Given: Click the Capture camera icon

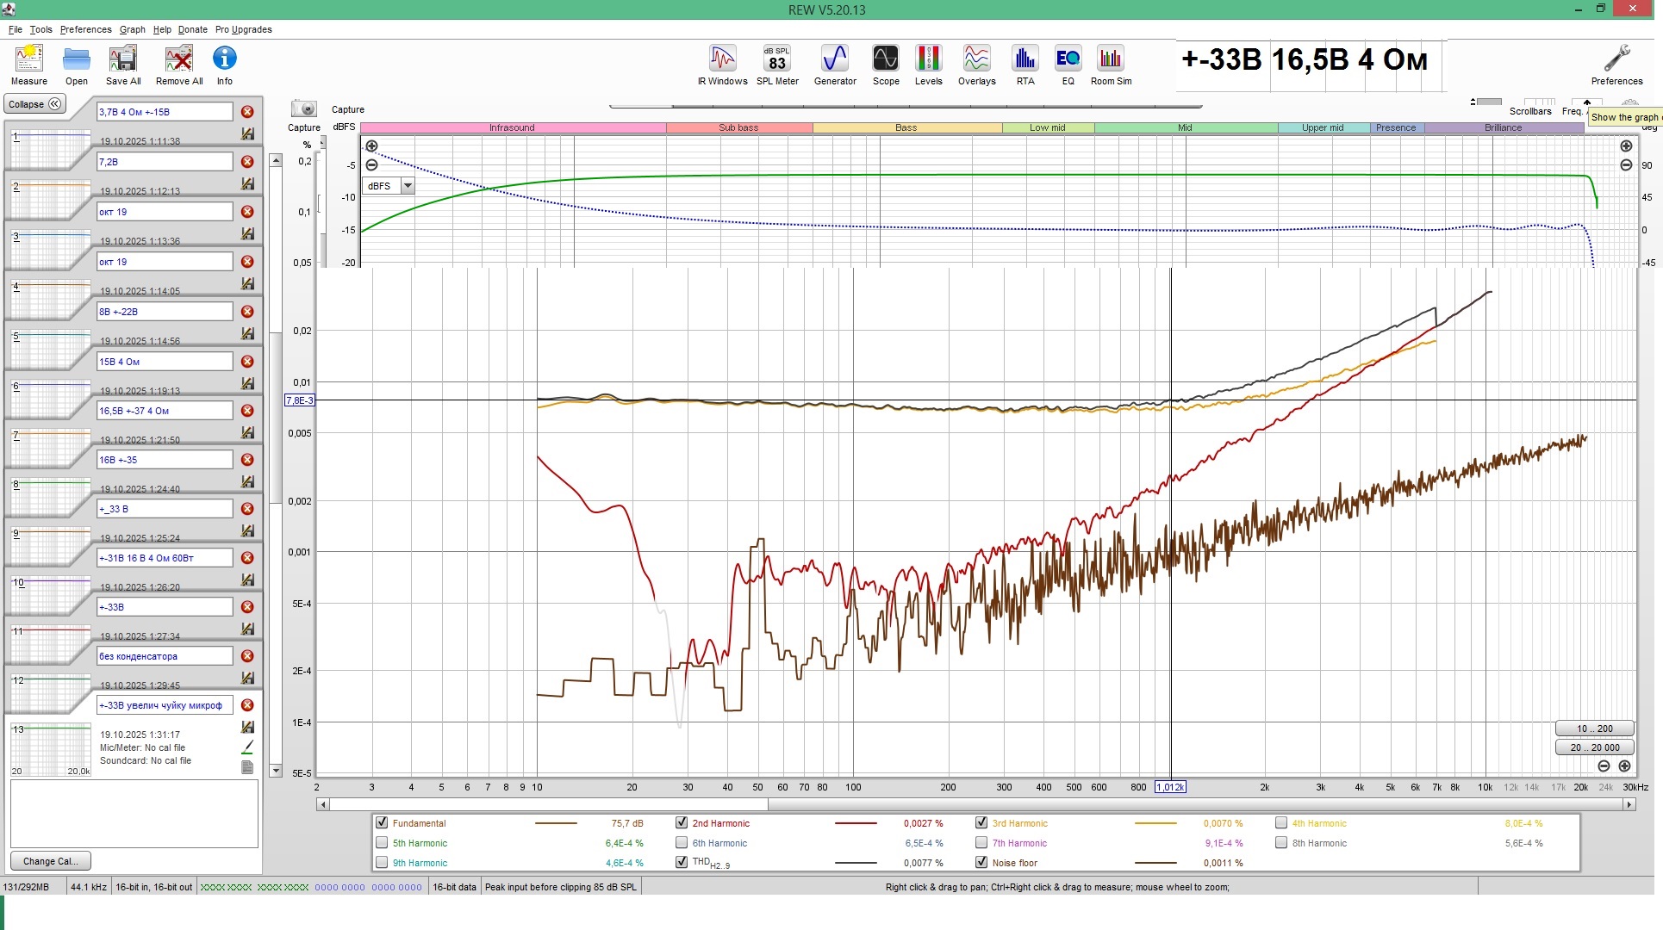Looking at the screenshot, I should click(x=303, y=109).
